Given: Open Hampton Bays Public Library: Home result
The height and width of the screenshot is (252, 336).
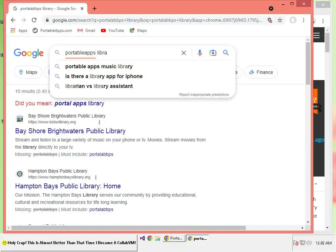Looking at the screenshot, I should click(x=68, y=186).
